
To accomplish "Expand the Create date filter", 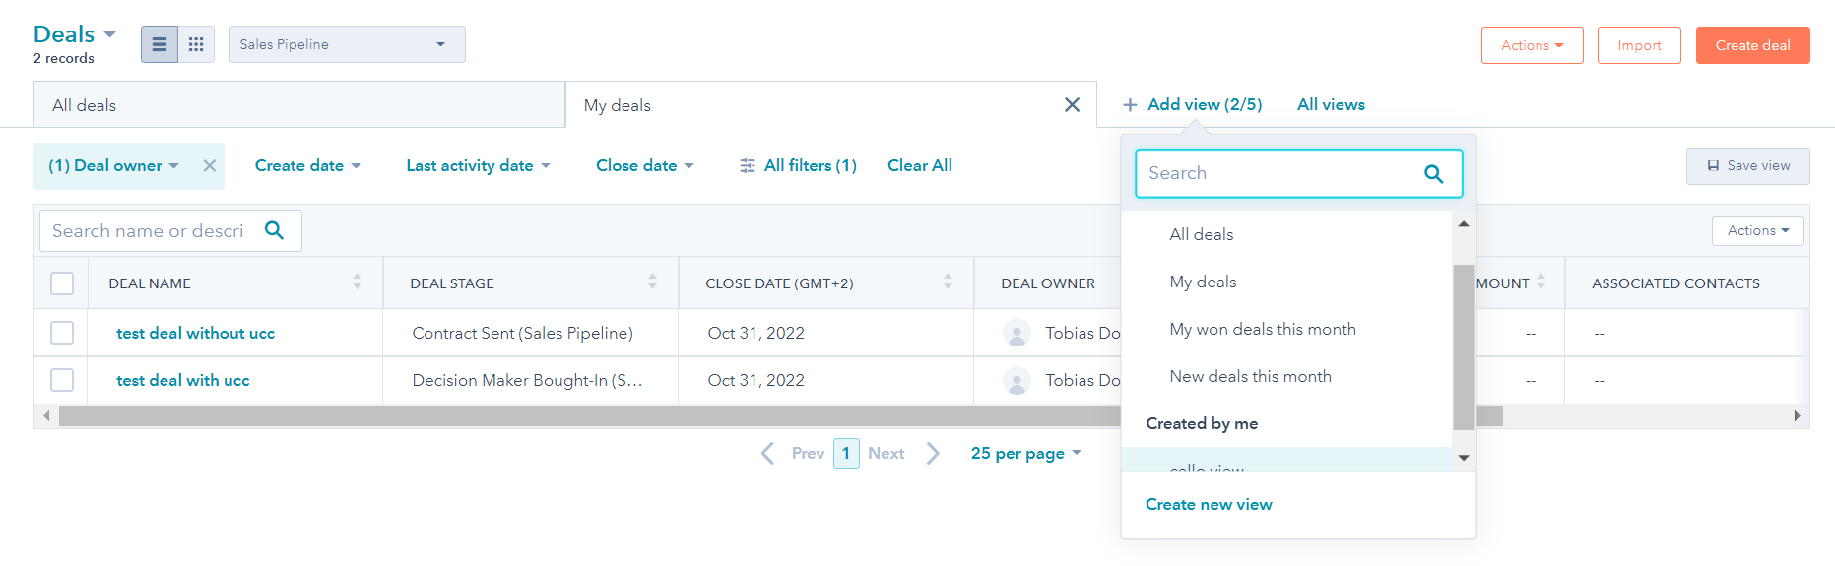I will click(x=307, y=165).
